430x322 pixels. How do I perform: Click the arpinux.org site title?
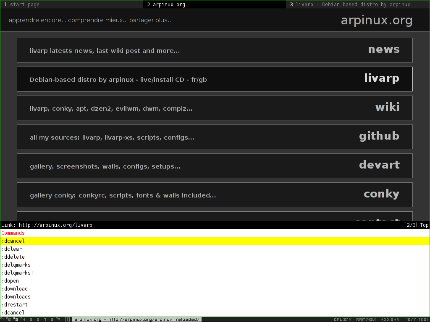coord(377,20)
